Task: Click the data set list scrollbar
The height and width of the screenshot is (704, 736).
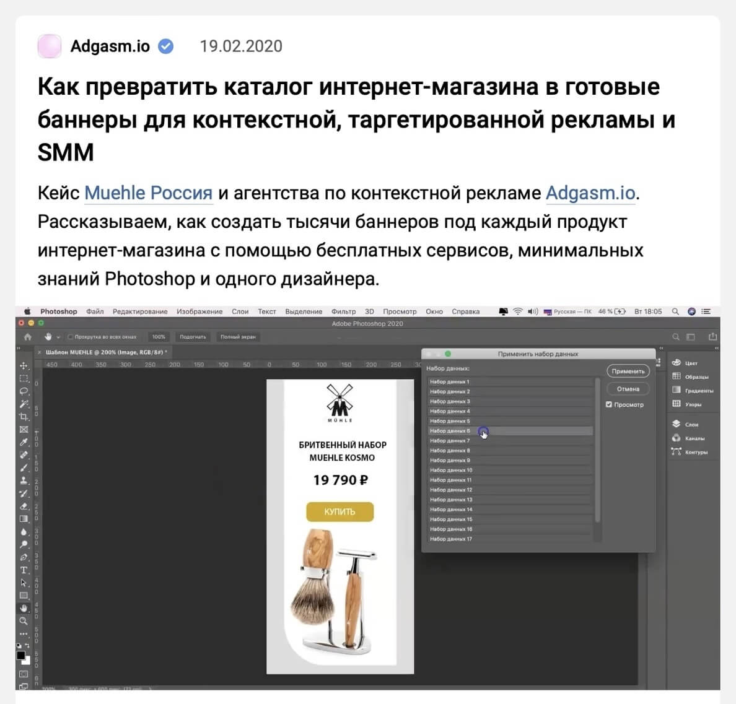Action: coord(597,450)
